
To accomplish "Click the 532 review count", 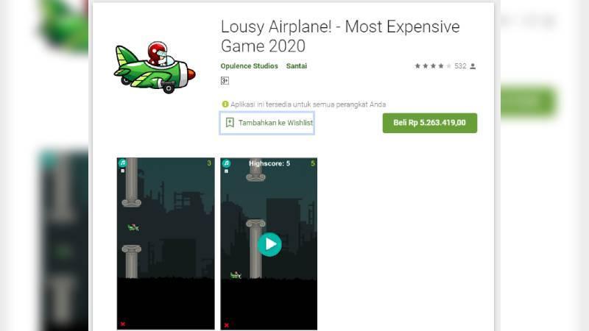I will point(460,66).
